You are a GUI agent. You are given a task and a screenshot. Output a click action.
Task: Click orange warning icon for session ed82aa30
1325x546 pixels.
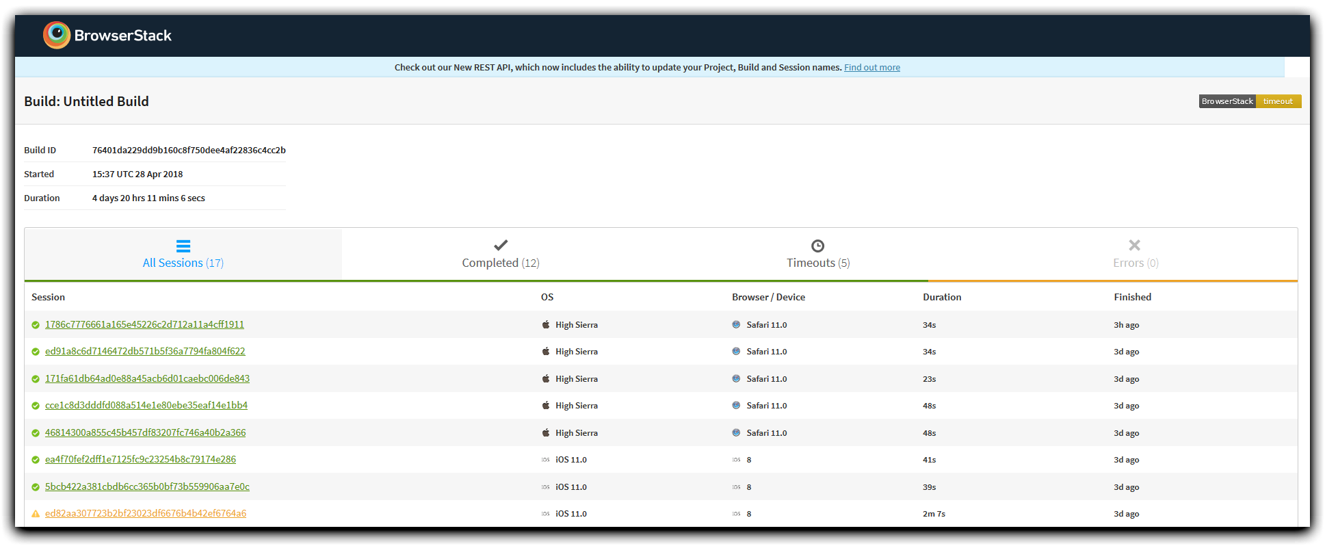pos(36,514)
